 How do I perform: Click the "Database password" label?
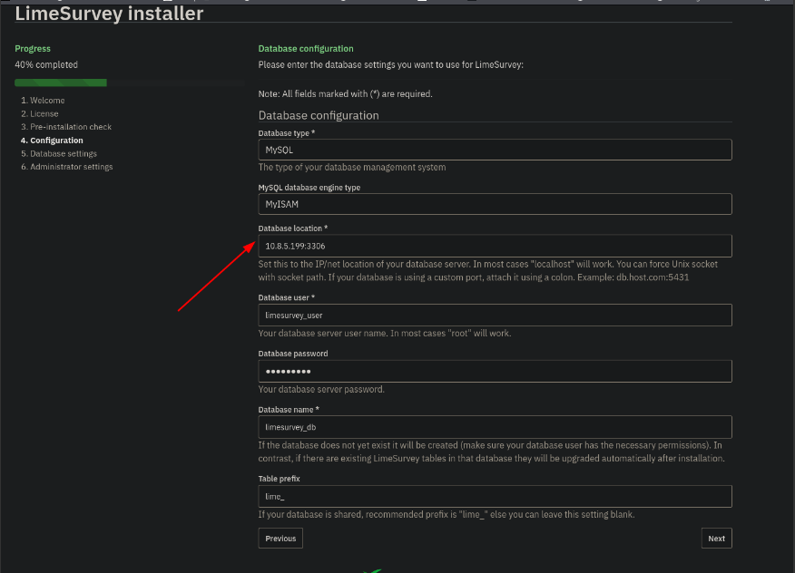click(293, 354)
